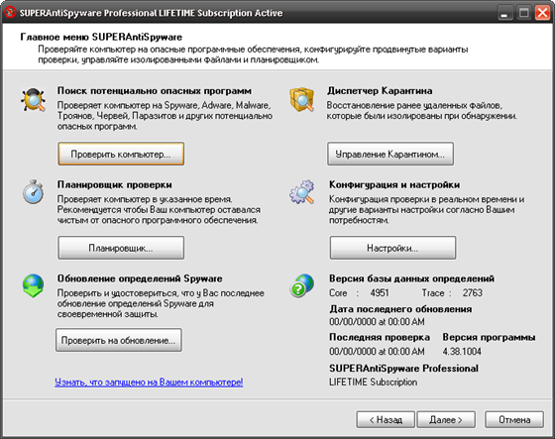Click the globe download update icon

click(x=33, y=285)
